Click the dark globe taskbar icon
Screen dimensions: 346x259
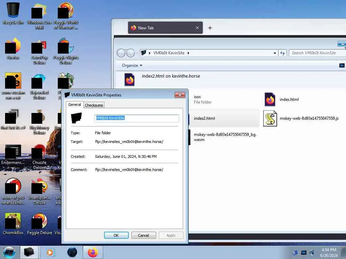[x=72, y=252]
